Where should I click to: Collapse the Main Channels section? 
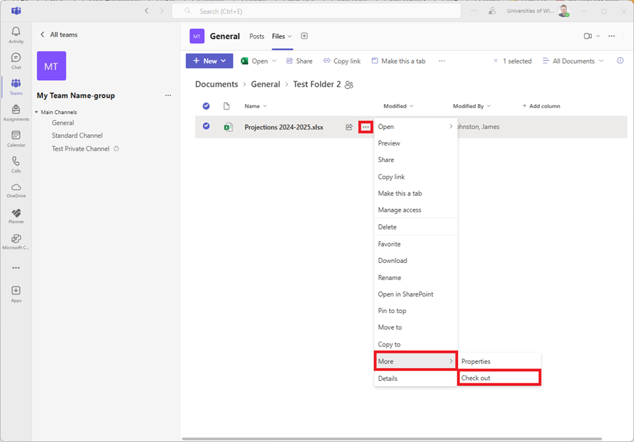[x=36, y=113]
